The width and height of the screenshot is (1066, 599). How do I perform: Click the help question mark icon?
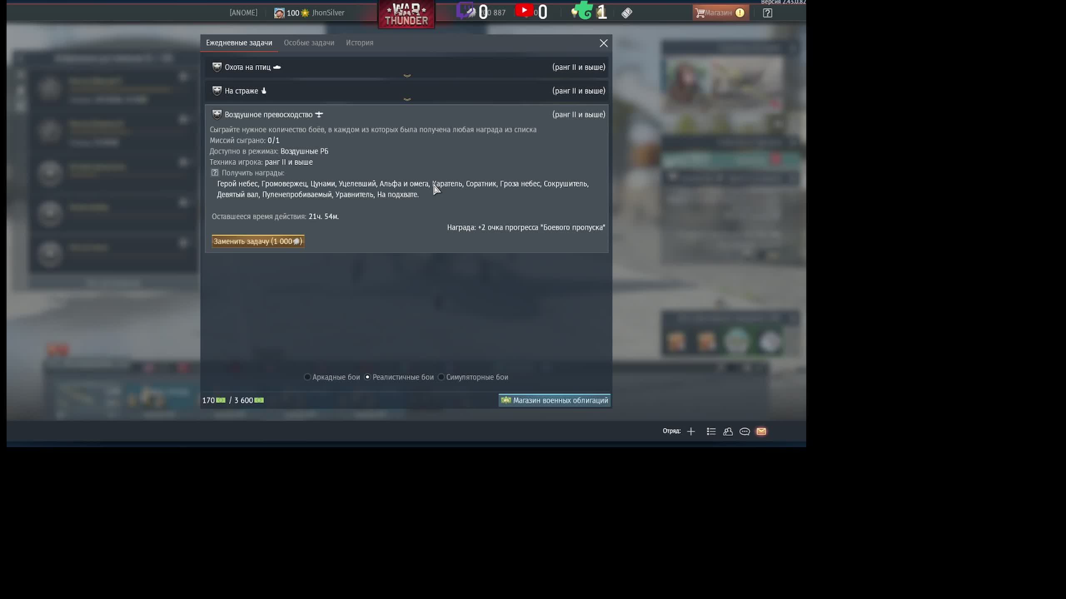(x=767, y=13)
